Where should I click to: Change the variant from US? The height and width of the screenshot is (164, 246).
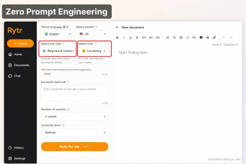(92, 34)
